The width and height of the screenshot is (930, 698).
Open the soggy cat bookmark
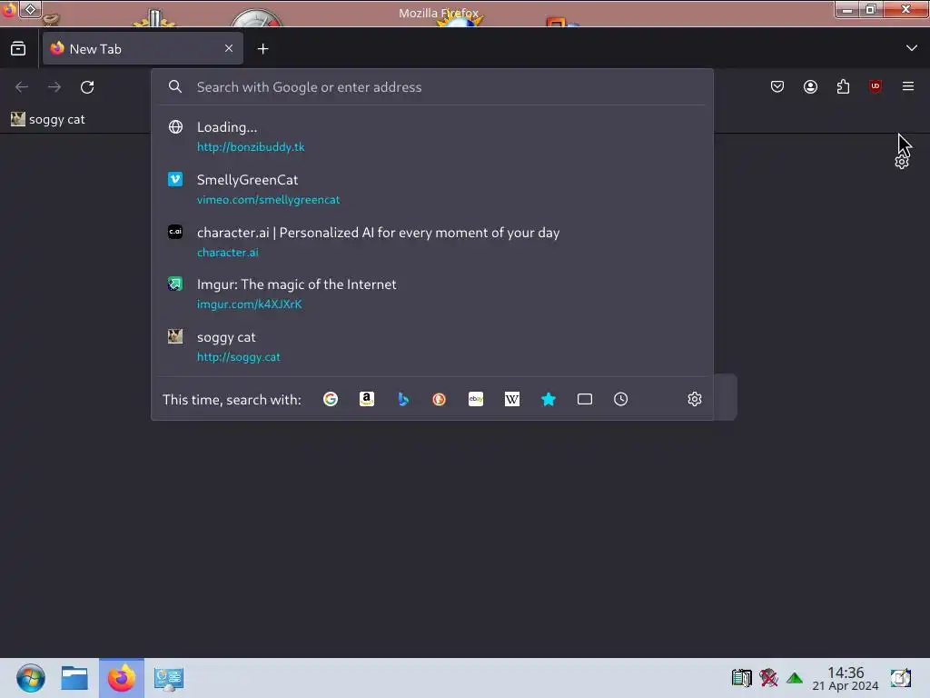(48, 119)
